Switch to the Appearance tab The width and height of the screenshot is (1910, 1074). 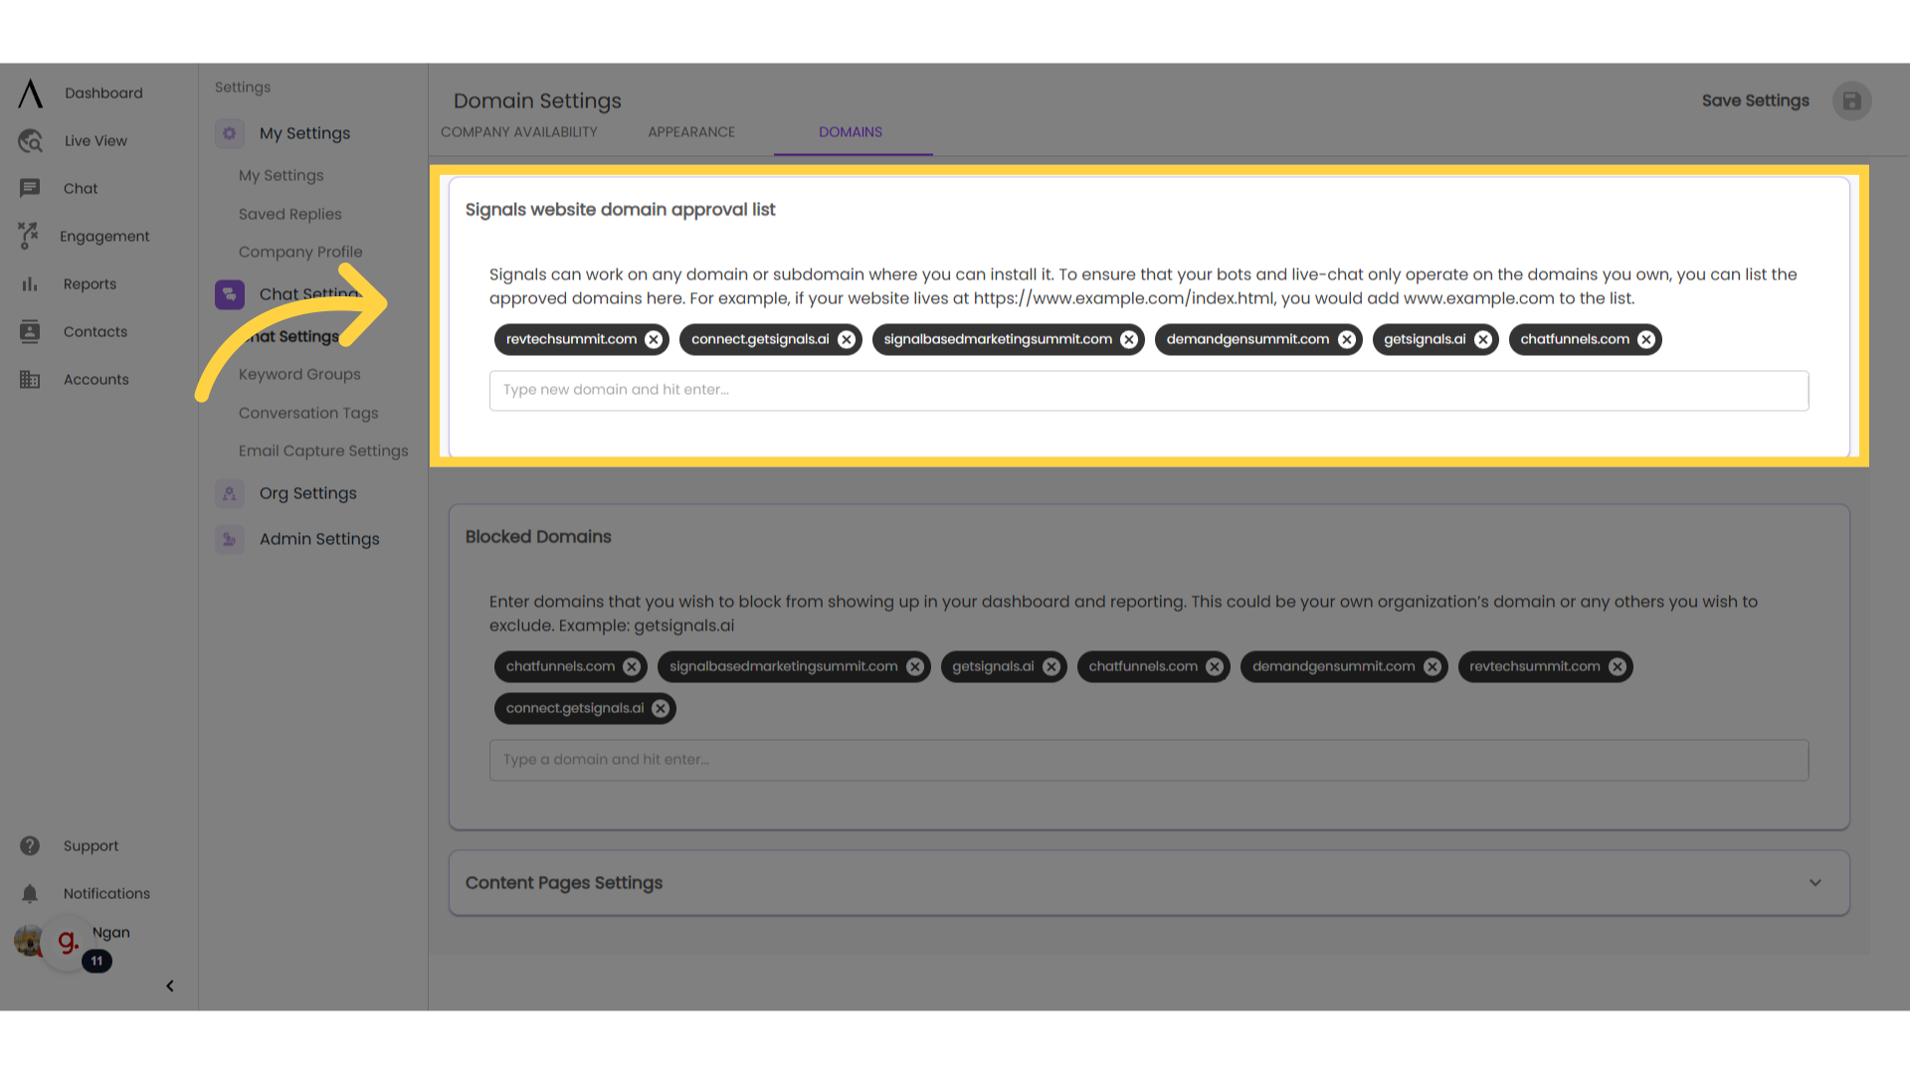coord(691,132)
